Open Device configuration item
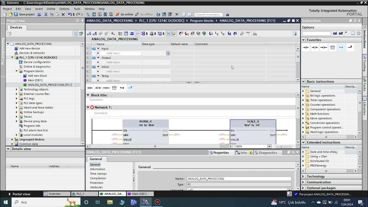The width and height of the screenshot is (368, 207). 37,62
